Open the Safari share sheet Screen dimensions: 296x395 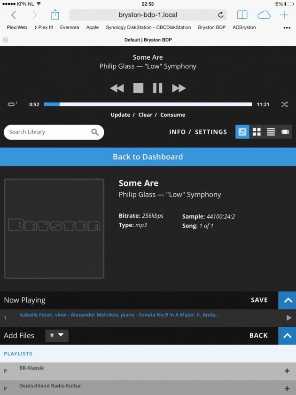tap(55, 15)
